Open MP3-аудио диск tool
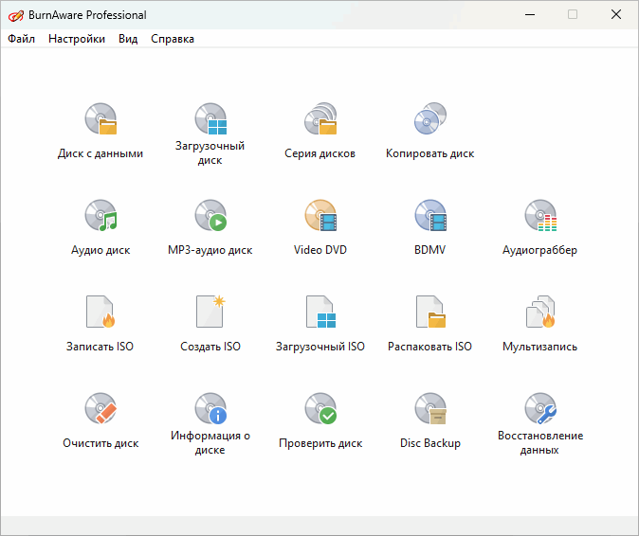 210,217
